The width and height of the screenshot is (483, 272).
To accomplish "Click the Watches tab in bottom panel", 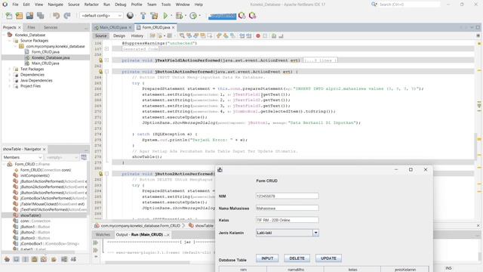I will (x=103, y=235).
